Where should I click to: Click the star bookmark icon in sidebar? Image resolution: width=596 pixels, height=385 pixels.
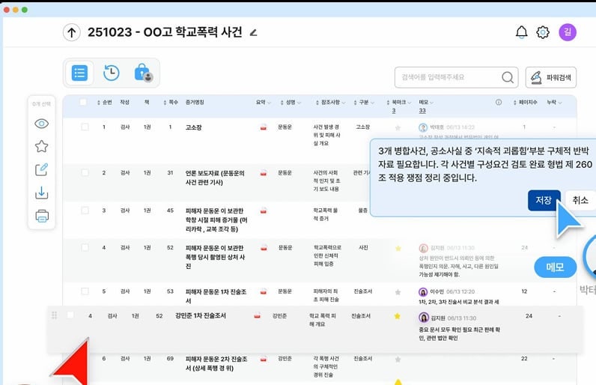click(41, 146)
